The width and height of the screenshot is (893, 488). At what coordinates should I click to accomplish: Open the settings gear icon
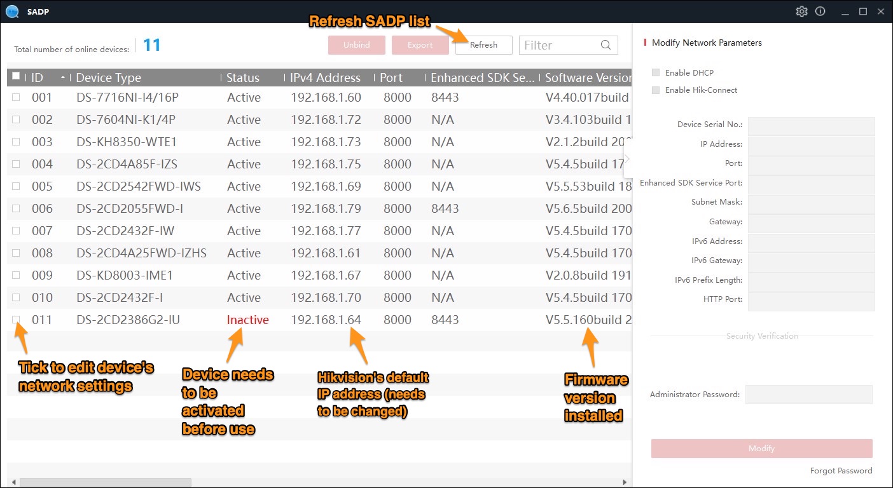click(801, 11)
